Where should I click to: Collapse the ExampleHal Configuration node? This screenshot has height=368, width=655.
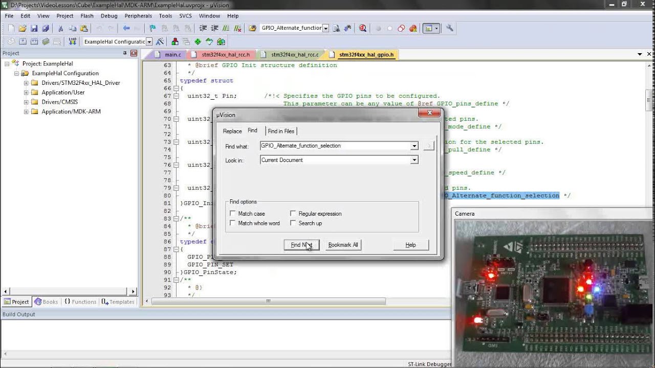click(16, 74)
